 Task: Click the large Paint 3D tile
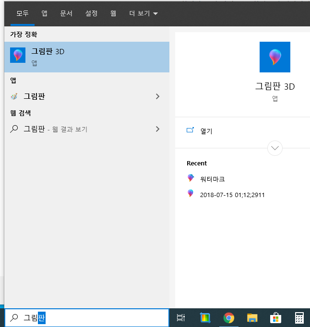[274, 57]
